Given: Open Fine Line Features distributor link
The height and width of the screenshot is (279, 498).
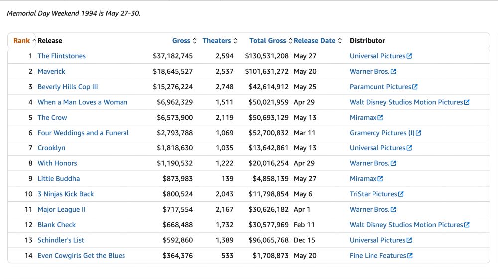Looking at the screenshot, I should pos(378,255).
